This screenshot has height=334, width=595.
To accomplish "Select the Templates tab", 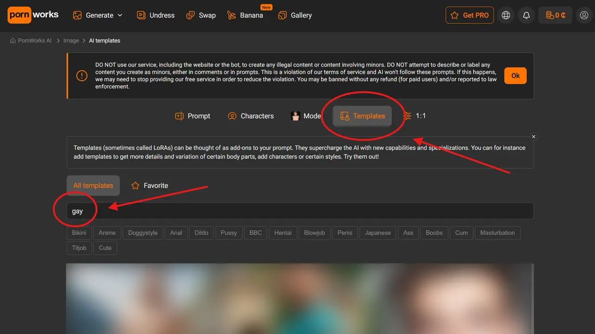I will [x=362, y=116].
